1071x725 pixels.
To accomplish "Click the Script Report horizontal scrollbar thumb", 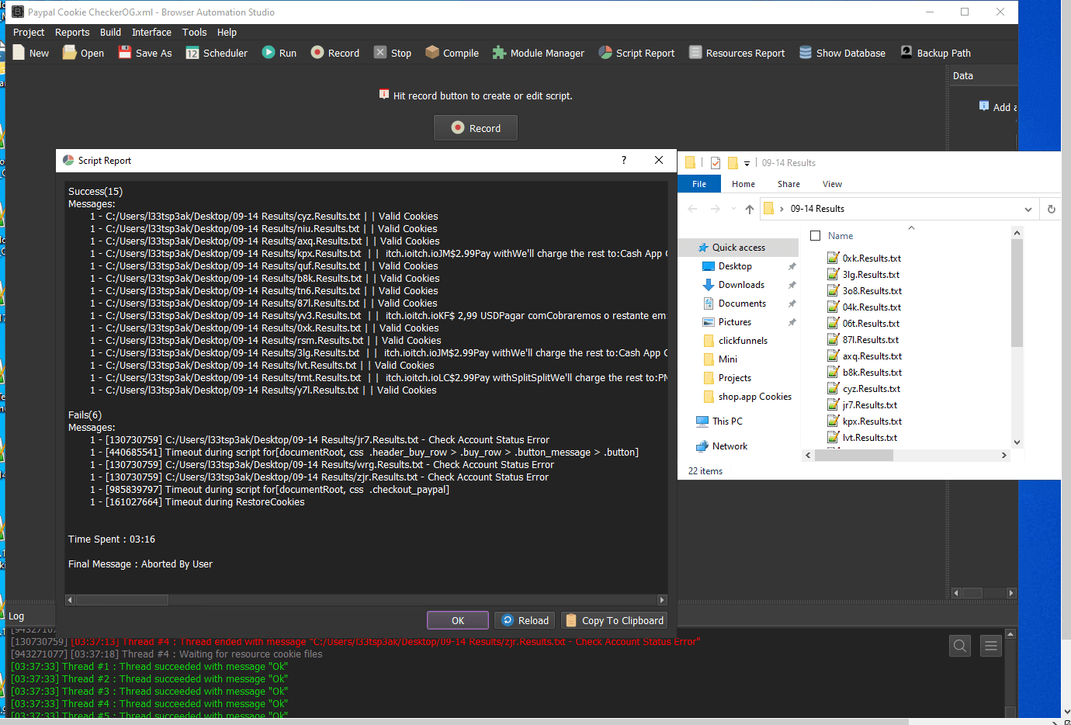I will pos(121,600).
